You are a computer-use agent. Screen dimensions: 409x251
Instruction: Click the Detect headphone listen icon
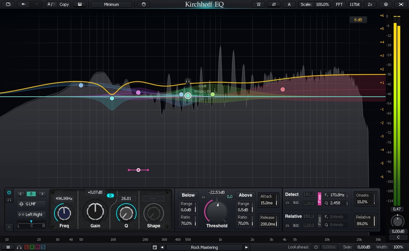tap(287, 202)
